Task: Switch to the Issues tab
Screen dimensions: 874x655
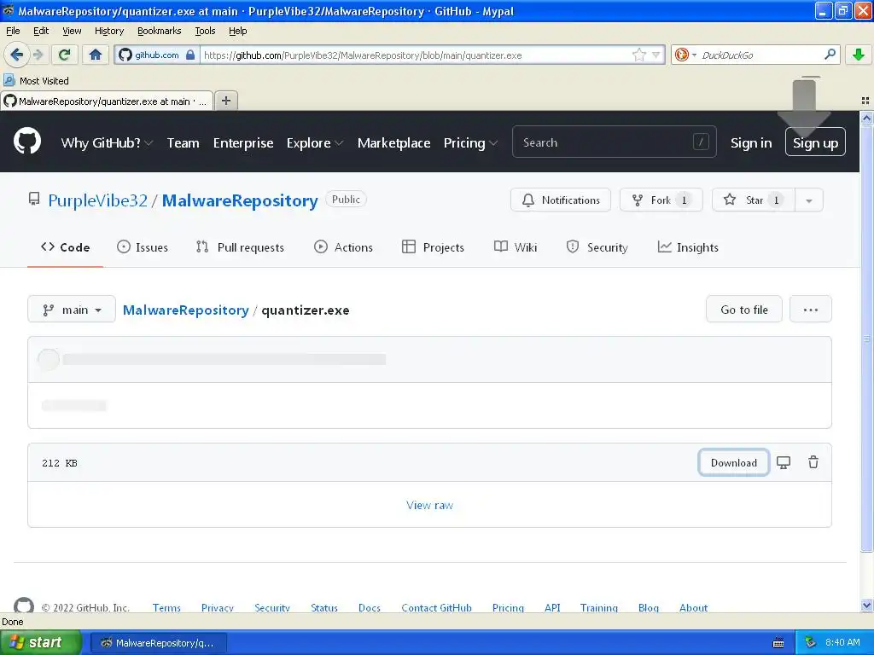Action: 143,247
